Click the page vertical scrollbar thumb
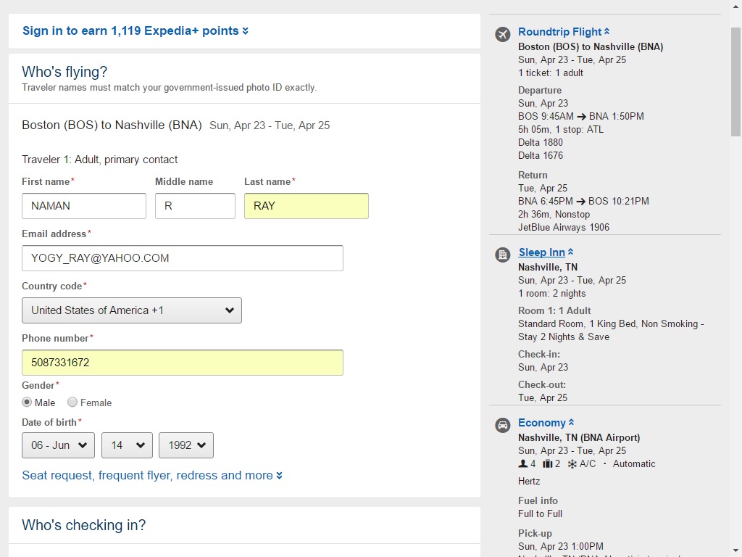742x557 pixels. pos(736,81)
